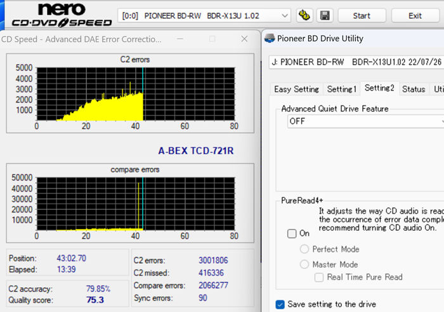
Task: Click the Exit button
Action: pos(415,15)
